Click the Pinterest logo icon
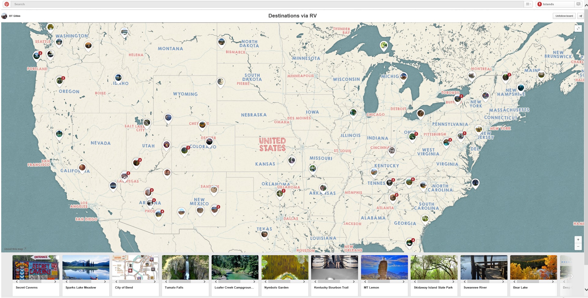Screen dimensions: 588x298 tap(7, 4)
